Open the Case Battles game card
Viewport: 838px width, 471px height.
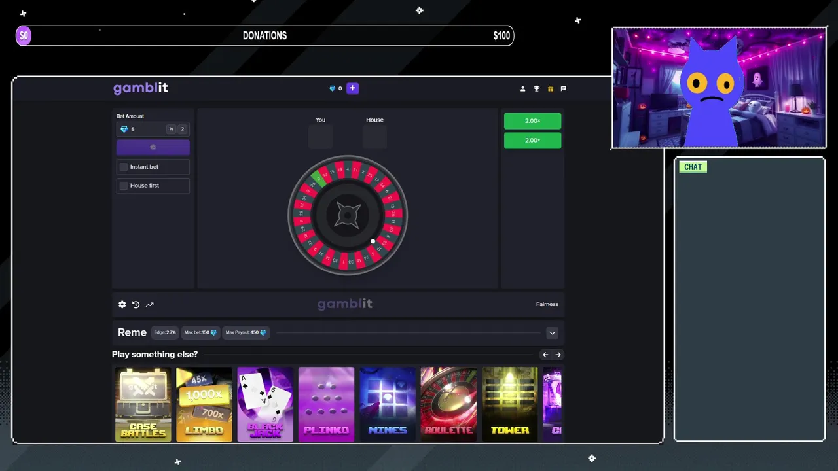[x=143, y=404]
